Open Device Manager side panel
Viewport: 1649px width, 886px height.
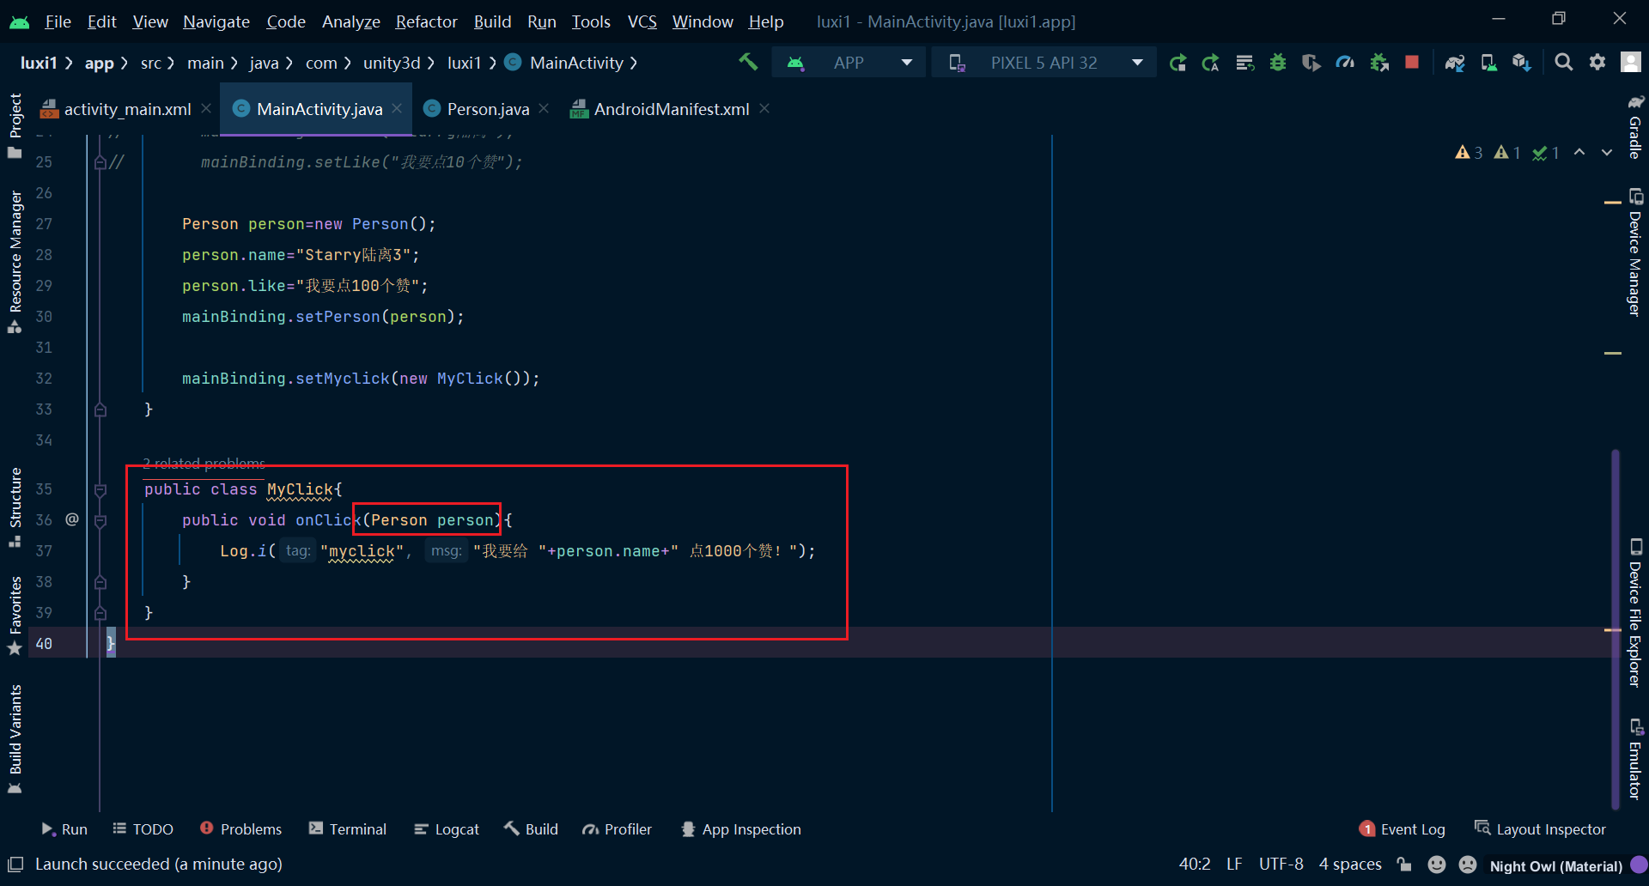pos(1635,252)
